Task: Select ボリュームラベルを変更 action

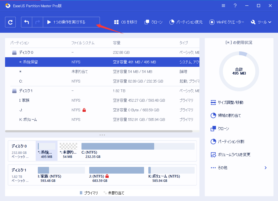Action: pos(230,155)
